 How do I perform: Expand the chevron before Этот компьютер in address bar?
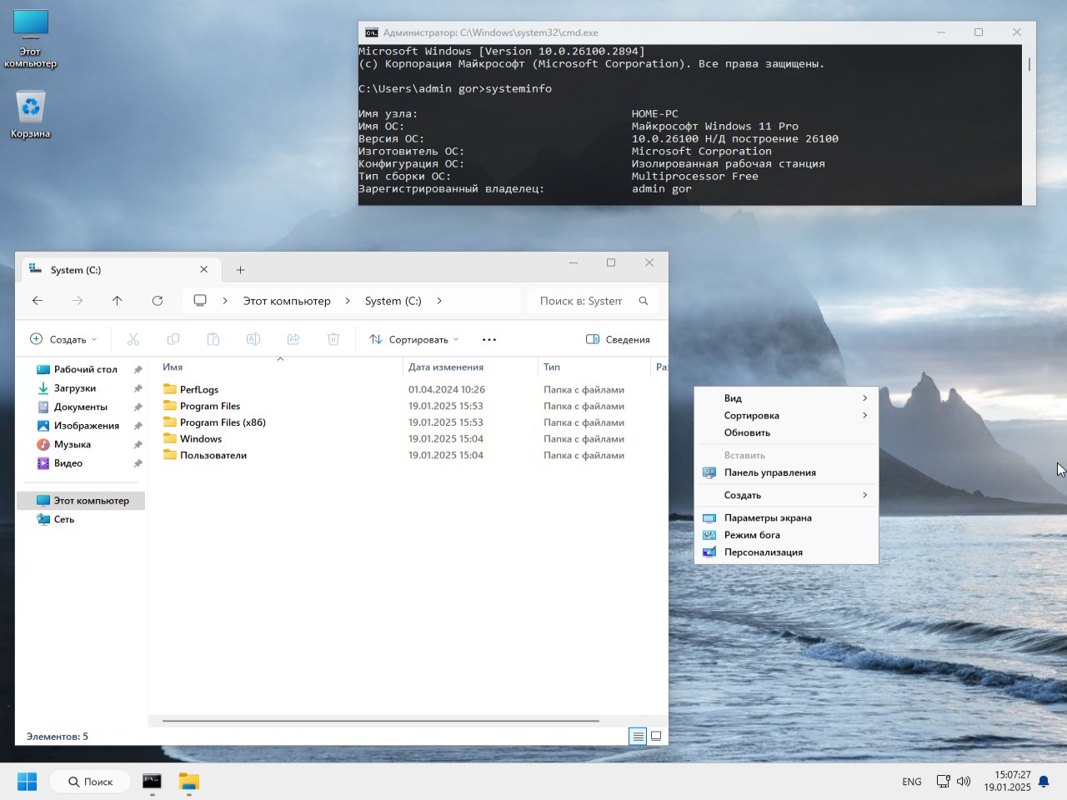[x=225, y=301]
